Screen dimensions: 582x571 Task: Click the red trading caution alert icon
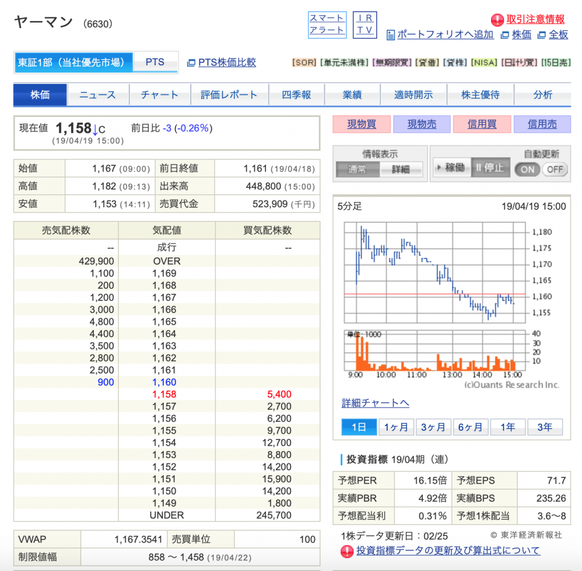pos(498,20)
